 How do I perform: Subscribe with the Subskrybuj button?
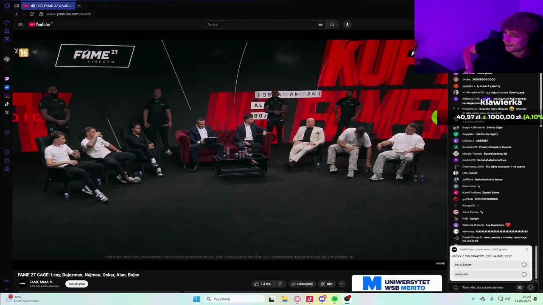coord(77,284)
